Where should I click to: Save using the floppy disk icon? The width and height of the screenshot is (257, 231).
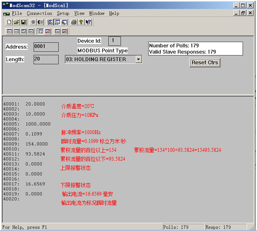[23, 22]
